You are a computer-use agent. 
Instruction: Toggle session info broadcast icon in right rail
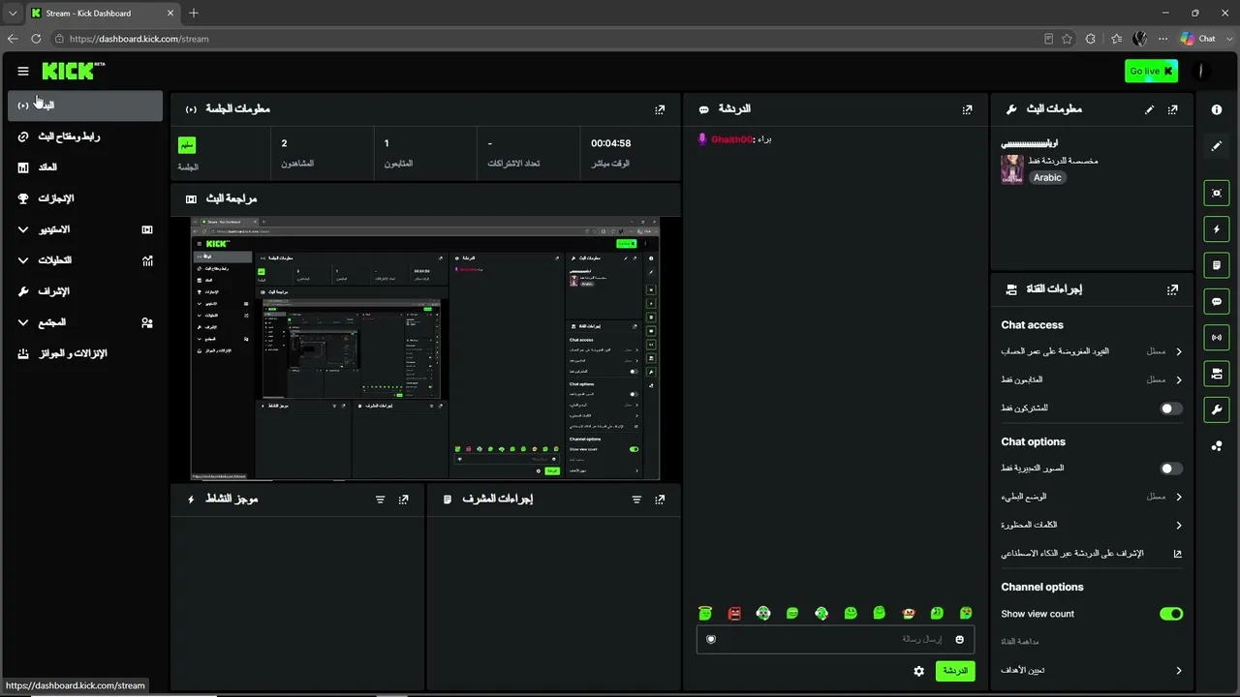1217,337
